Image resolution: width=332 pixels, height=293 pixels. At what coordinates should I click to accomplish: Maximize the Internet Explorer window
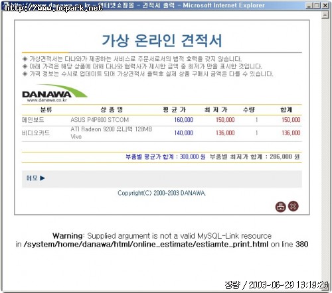coord(317,5)
